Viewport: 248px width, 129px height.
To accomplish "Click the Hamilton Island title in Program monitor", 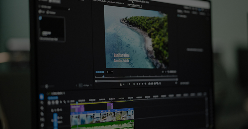I will [x=122, y=55].
